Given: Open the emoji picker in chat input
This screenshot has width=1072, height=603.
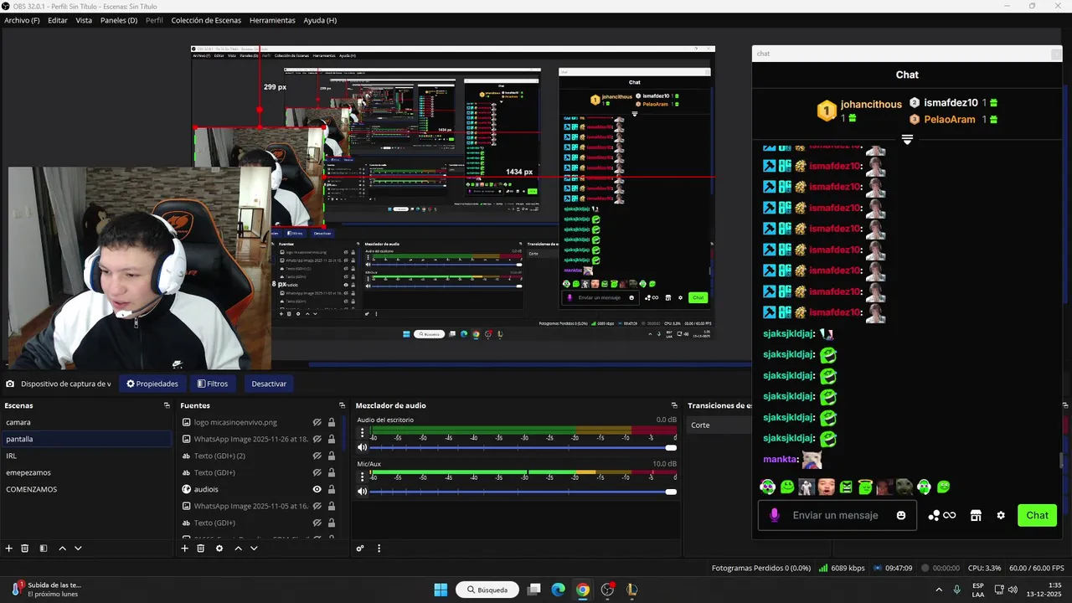Looking at the screenshot, I should (901, 515).
